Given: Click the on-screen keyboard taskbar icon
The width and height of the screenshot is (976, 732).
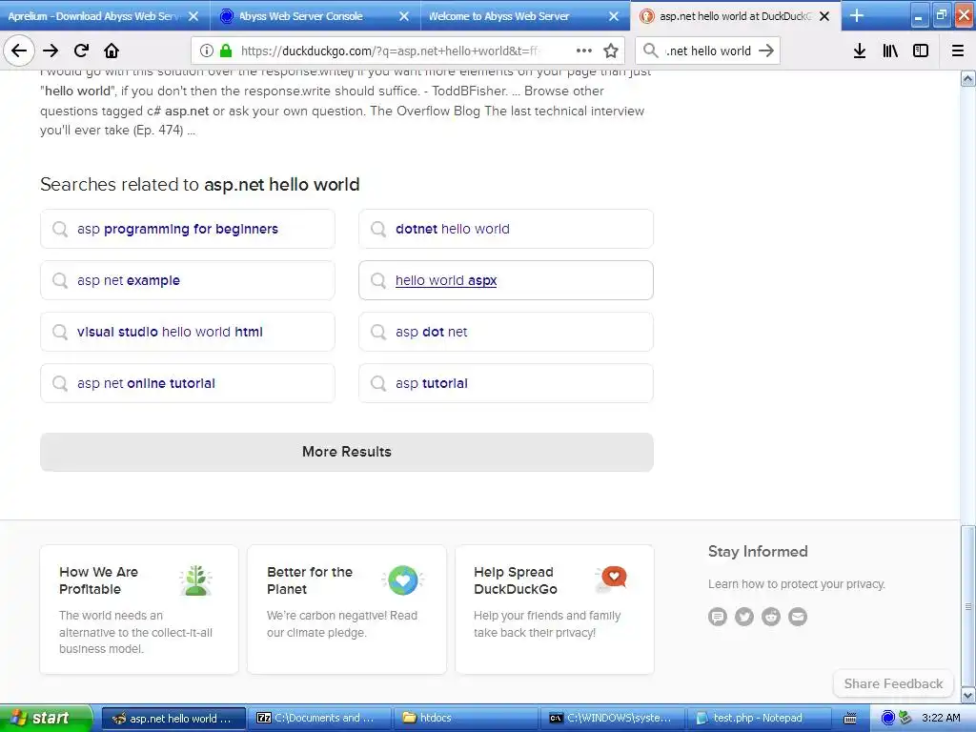Looking at the screenshot, I should coord(849,719).
